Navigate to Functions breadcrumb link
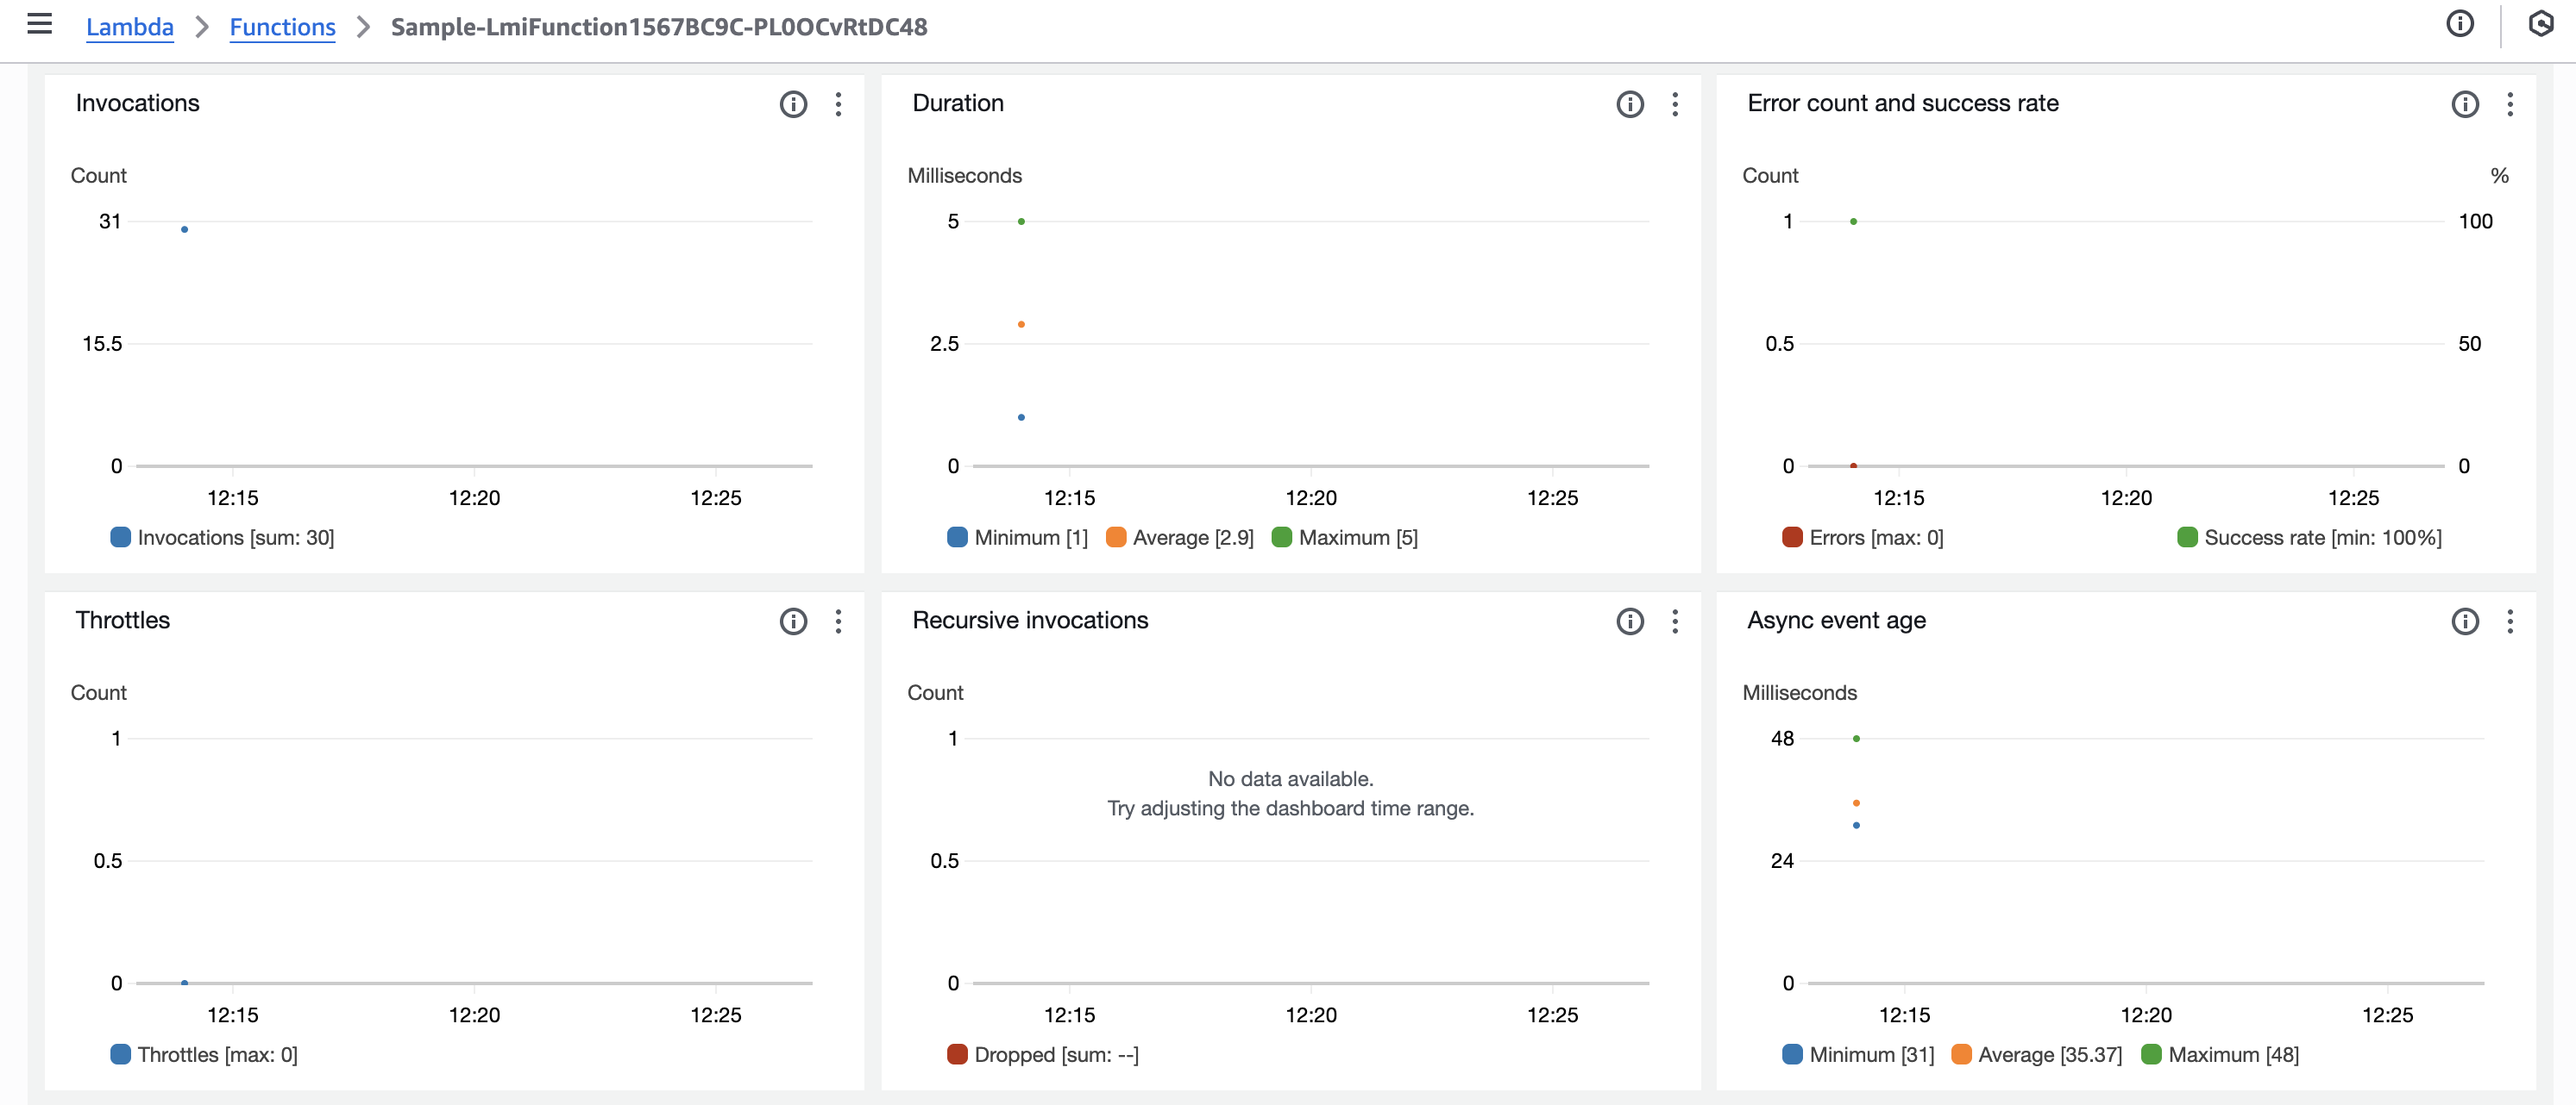This screenshot has height=1105, width=2576. (282, 27)
